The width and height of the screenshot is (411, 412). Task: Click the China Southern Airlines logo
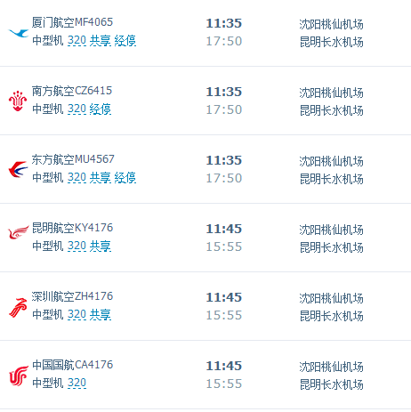coord(18,101)
